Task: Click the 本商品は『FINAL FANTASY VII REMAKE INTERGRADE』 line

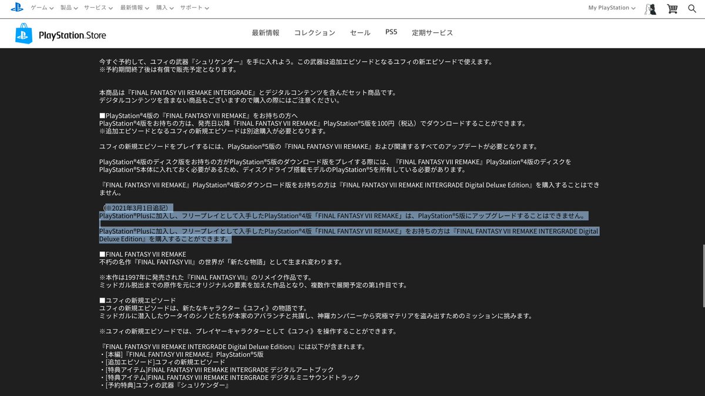Action: point(248,93)
